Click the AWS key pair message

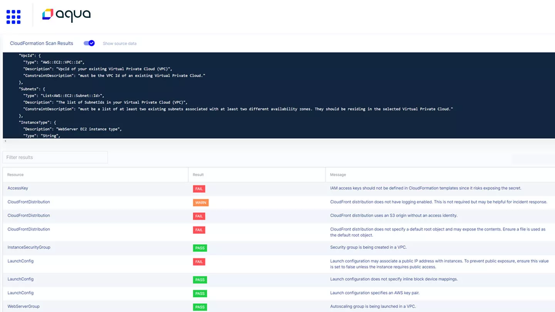[375, 293]
